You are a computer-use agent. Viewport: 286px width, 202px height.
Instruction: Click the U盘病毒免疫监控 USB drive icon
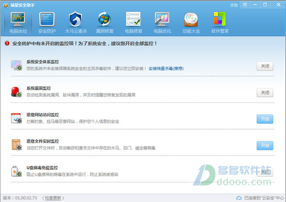tap(16, 172)
